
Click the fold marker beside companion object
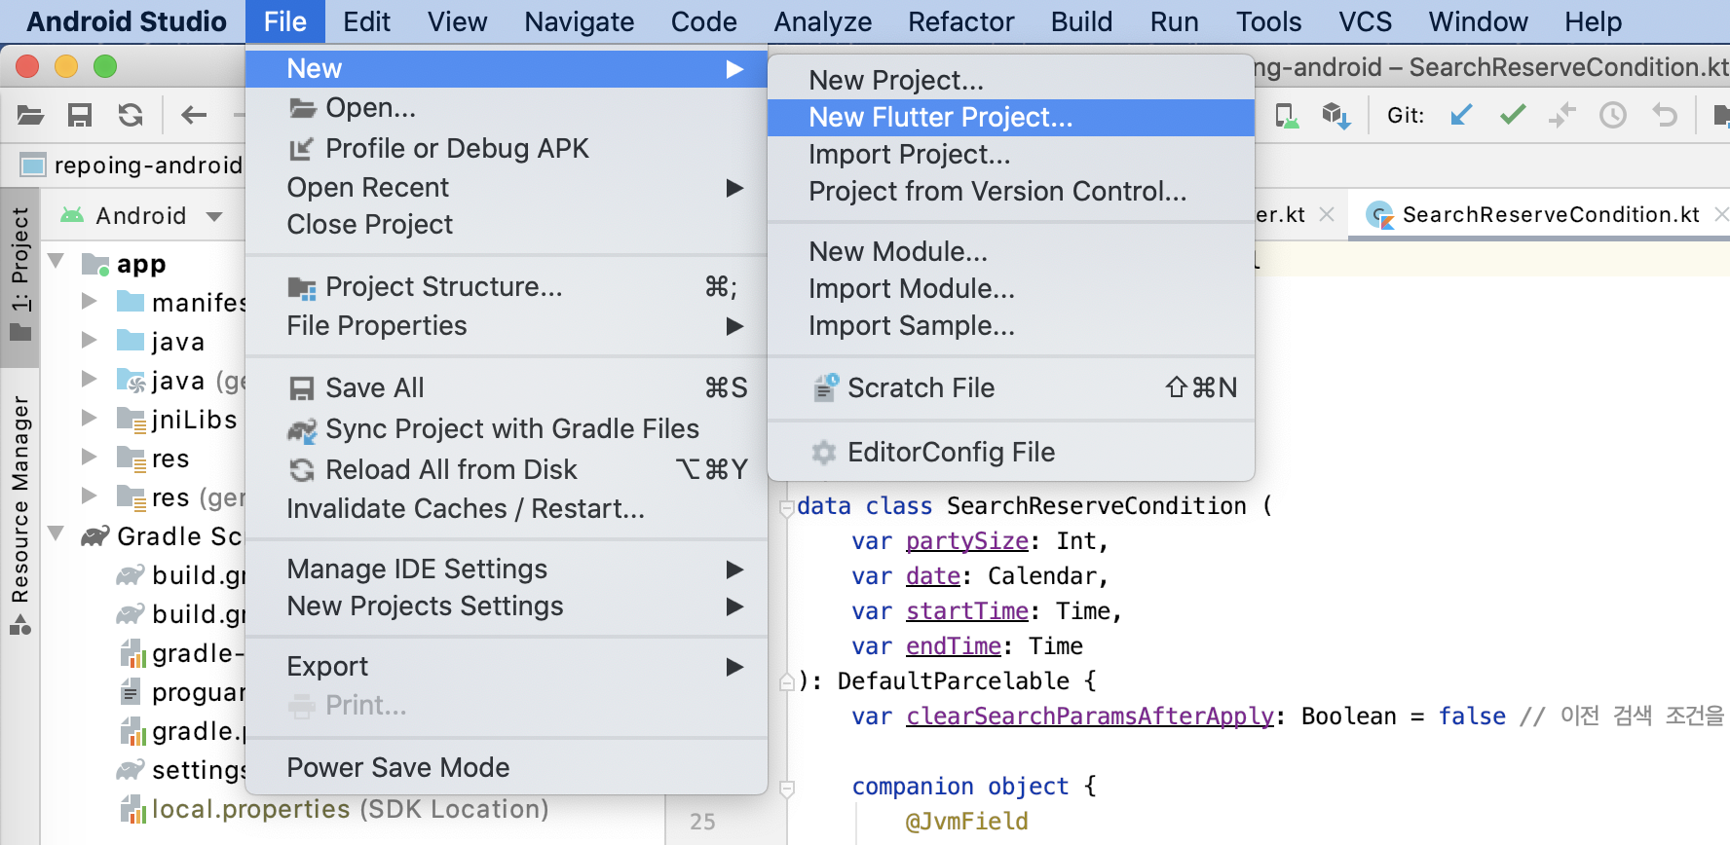click(786, 788)
